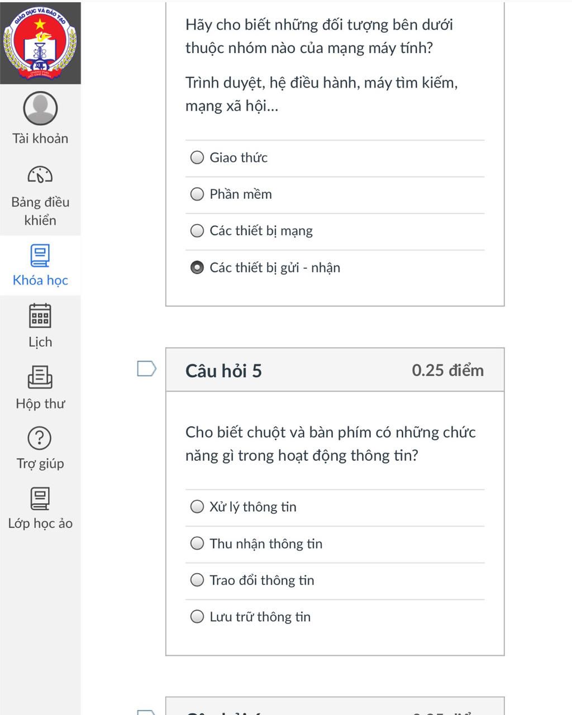Flag Câu hỏi 5 with bookmark icon
This screenshot has height=715, width=572.
pos(147,369)
